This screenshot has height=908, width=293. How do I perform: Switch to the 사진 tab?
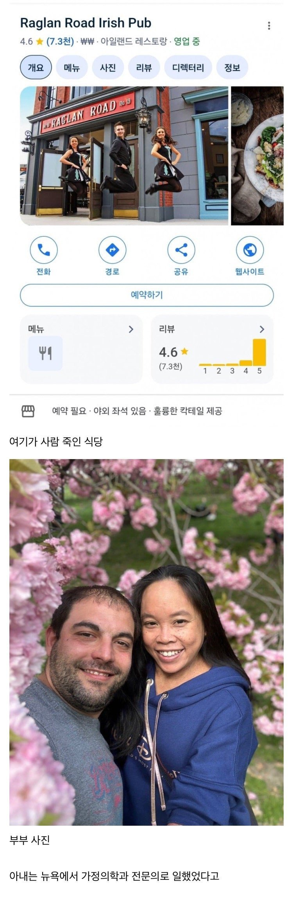[x=108, y=68]
